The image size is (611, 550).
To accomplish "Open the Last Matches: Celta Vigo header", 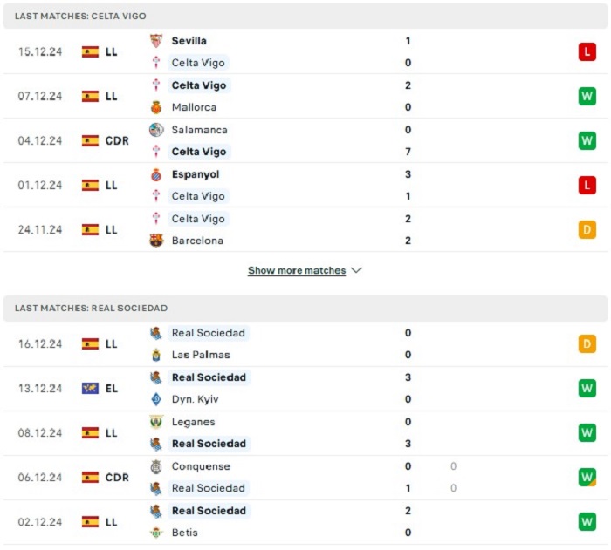I will coord(80,17).
